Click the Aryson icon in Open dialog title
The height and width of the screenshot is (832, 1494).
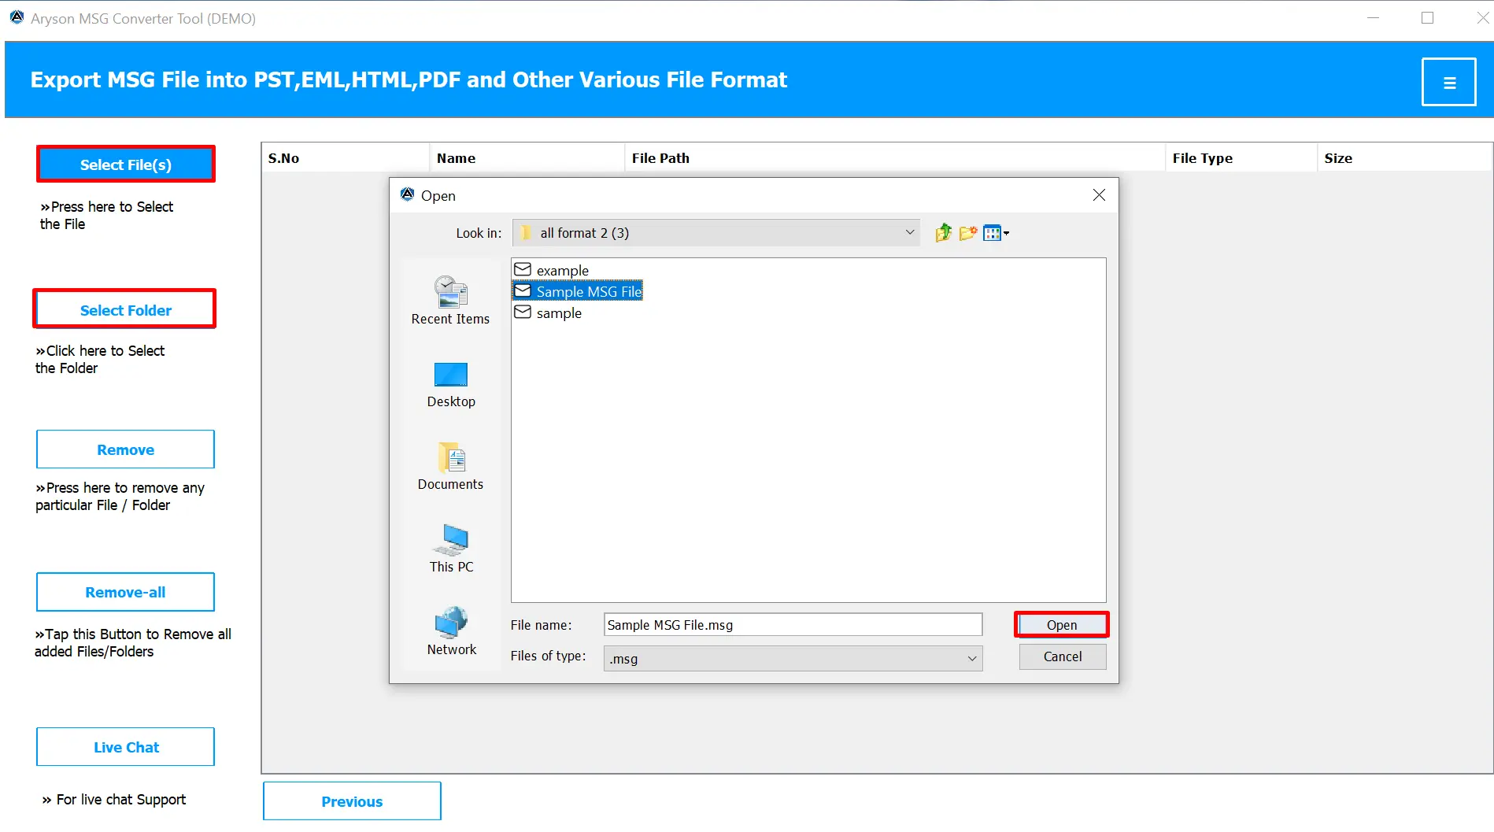pos(407,194)
